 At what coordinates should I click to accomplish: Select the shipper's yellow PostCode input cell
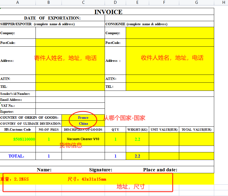tap(70, 43)
